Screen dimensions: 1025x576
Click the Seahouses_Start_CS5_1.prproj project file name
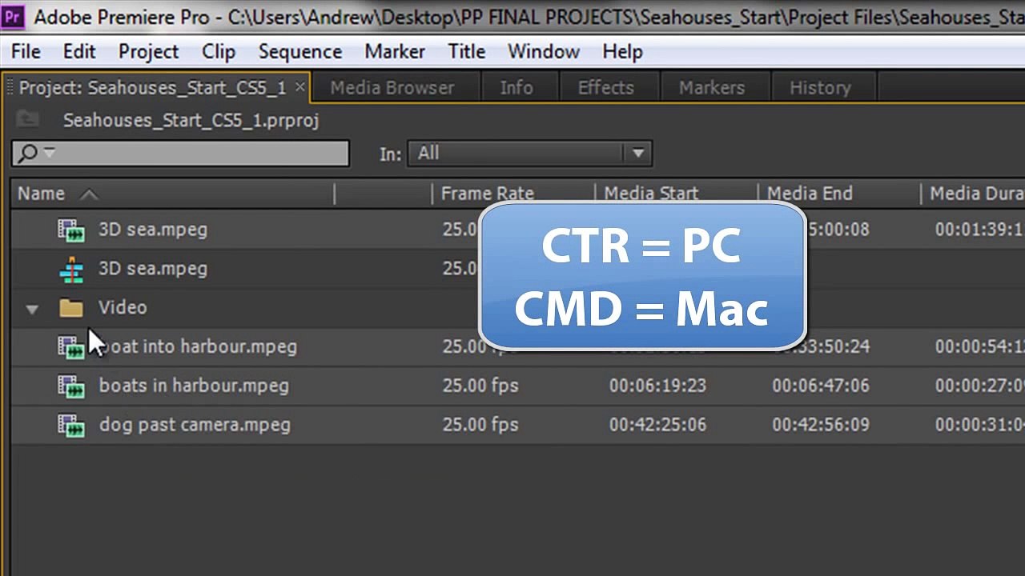click(191, 121)
